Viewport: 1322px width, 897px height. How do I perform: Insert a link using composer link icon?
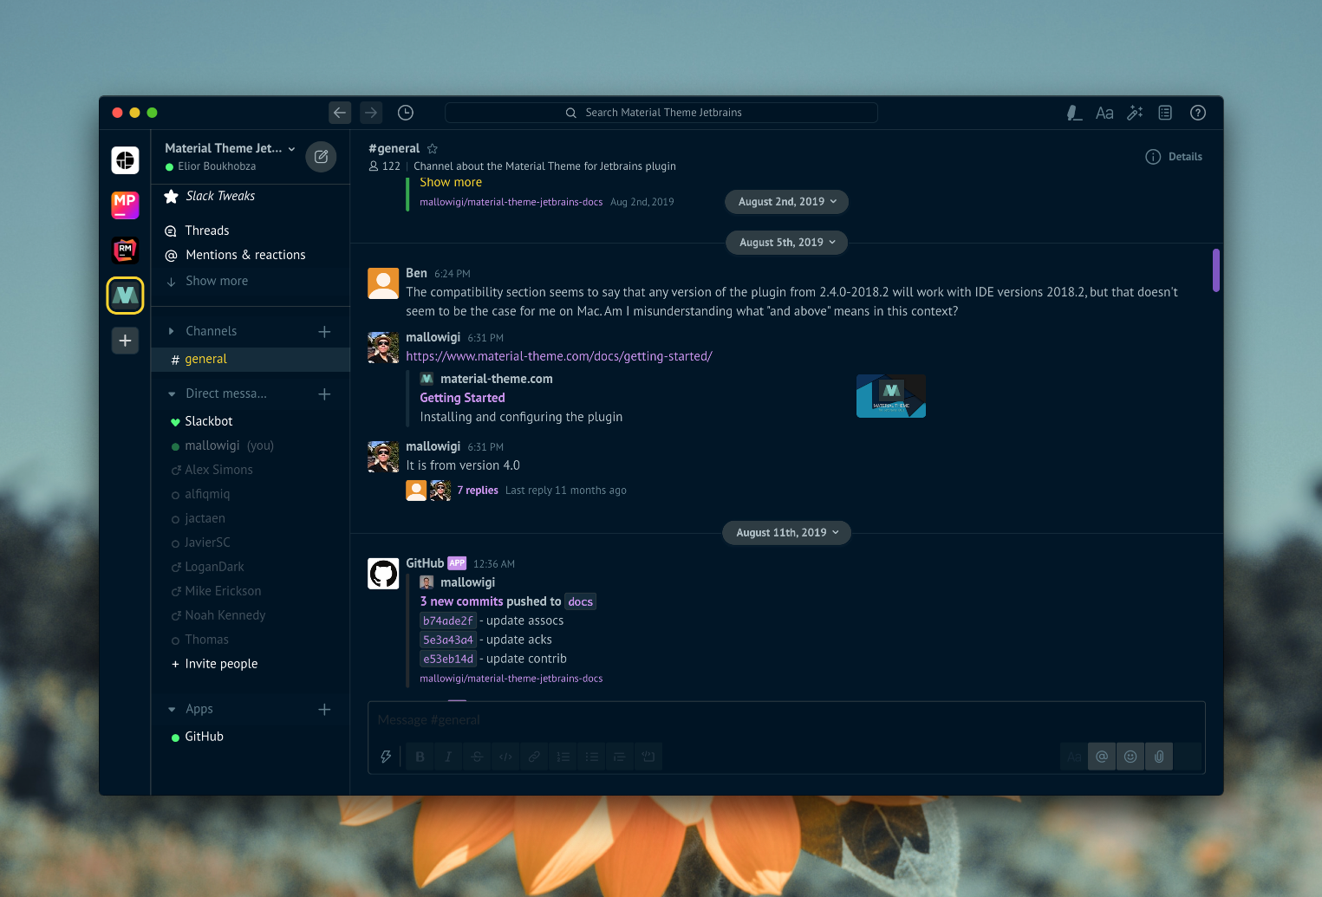534,757
